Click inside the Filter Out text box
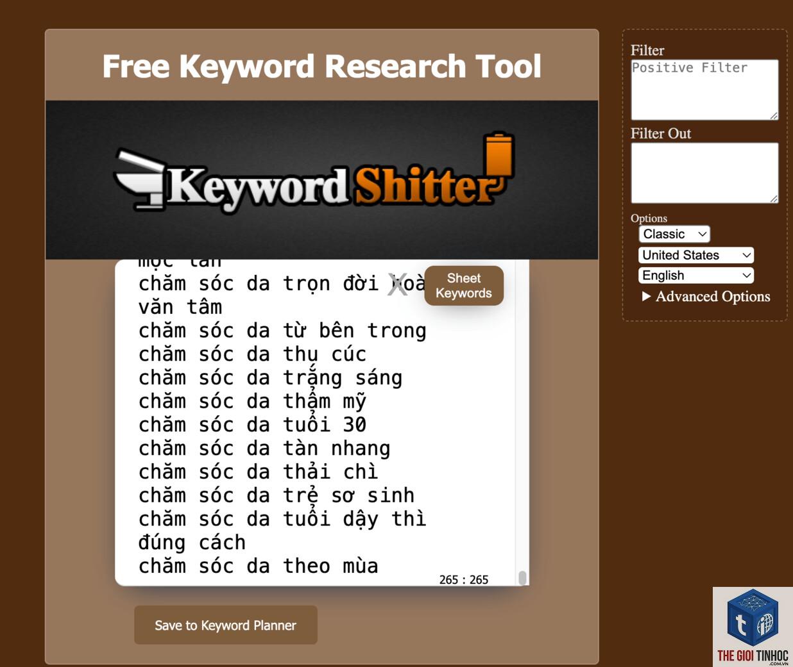 coord(704,173)
